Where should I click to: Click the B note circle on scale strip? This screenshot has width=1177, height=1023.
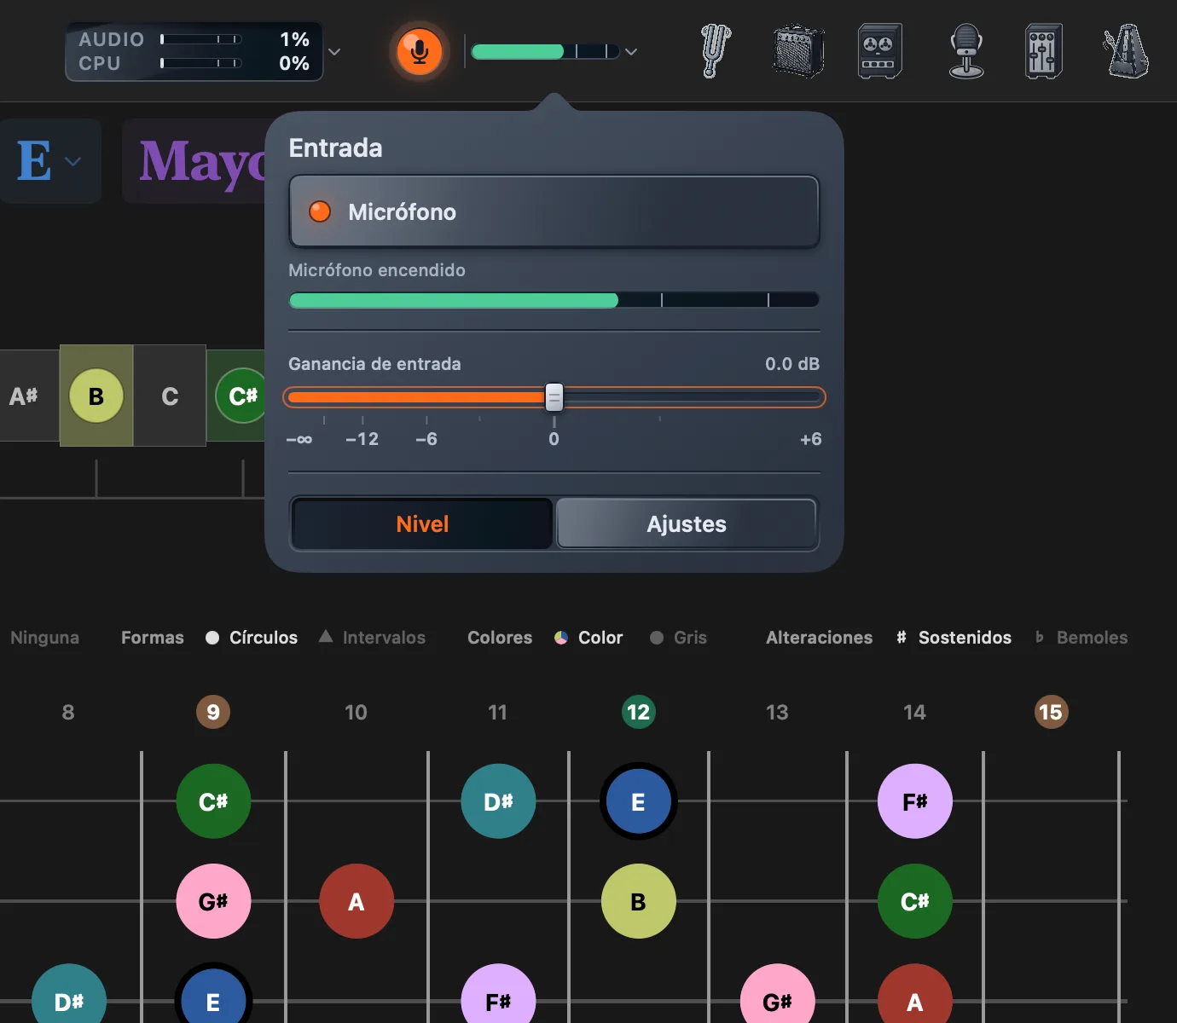pos(96,396)
